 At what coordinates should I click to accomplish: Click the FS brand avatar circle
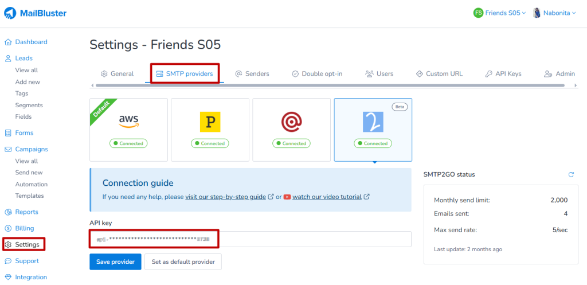478,13
